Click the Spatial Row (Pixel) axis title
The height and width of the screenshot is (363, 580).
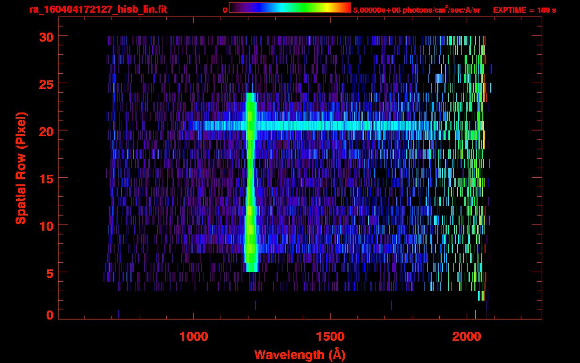pos(21,168)
